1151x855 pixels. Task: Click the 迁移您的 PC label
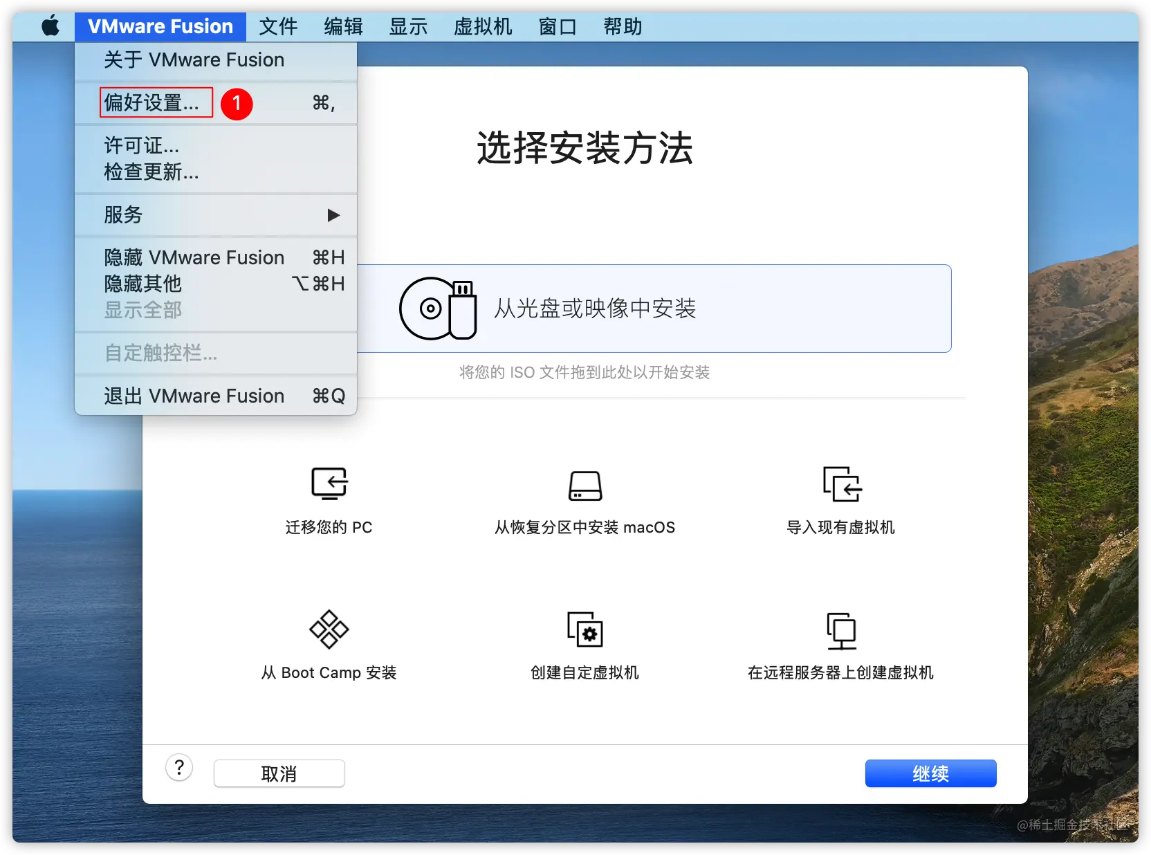point(329,527)
